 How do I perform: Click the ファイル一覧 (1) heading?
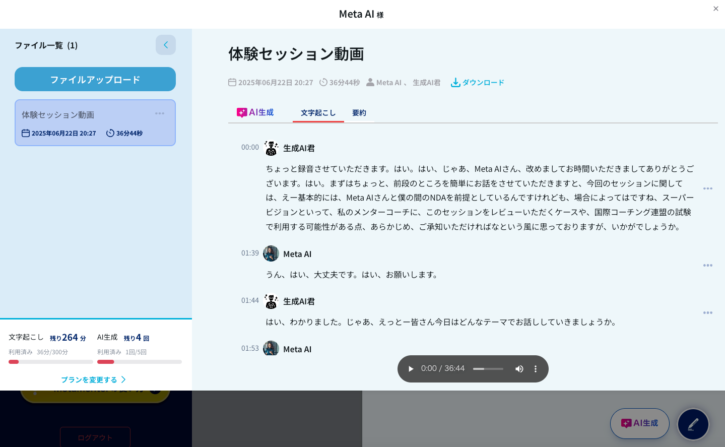46,45
